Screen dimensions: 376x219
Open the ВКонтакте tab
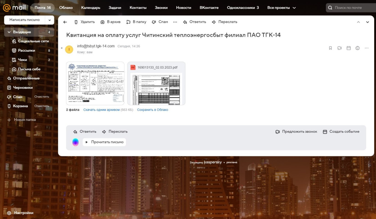tap(209, 8)
